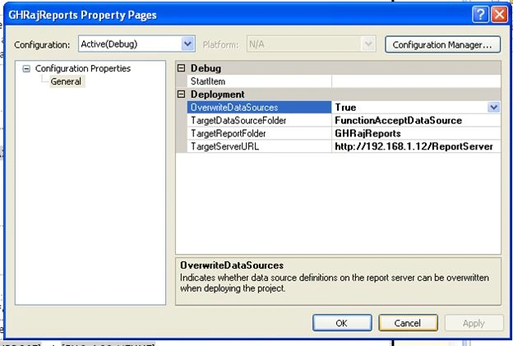This screenshot has height=346, width=513.
Task: Click the Debug category header label
Action: coord(206,68)
